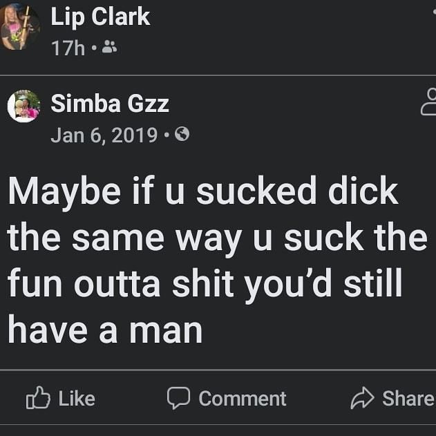Image resolution: width=436 pixels, height=436 pixels.
Task: Open Lip Clark's profile picture
Action: (x=19, y=26)
